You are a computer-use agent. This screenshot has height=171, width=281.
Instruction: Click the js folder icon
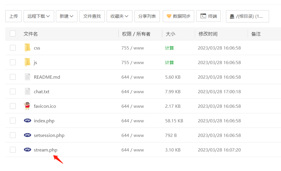(27, 62)
